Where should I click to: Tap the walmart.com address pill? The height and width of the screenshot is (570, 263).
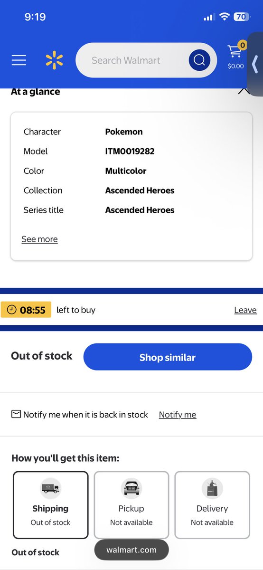[131, 550]
